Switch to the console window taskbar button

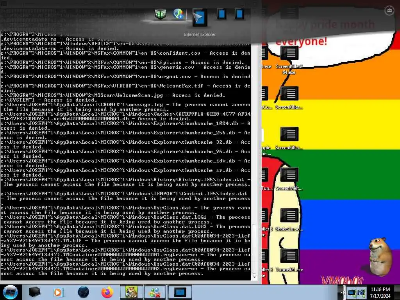point(180,292)
